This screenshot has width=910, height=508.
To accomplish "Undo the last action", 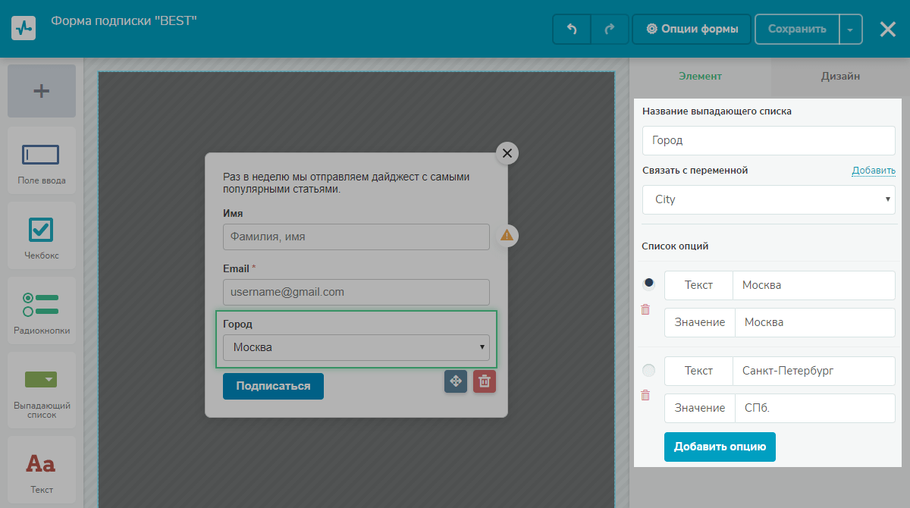I will (572, 30).
